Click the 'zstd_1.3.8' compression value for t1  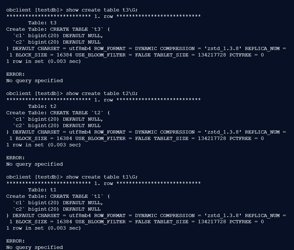pyautogui.click(x=223, y=215)
